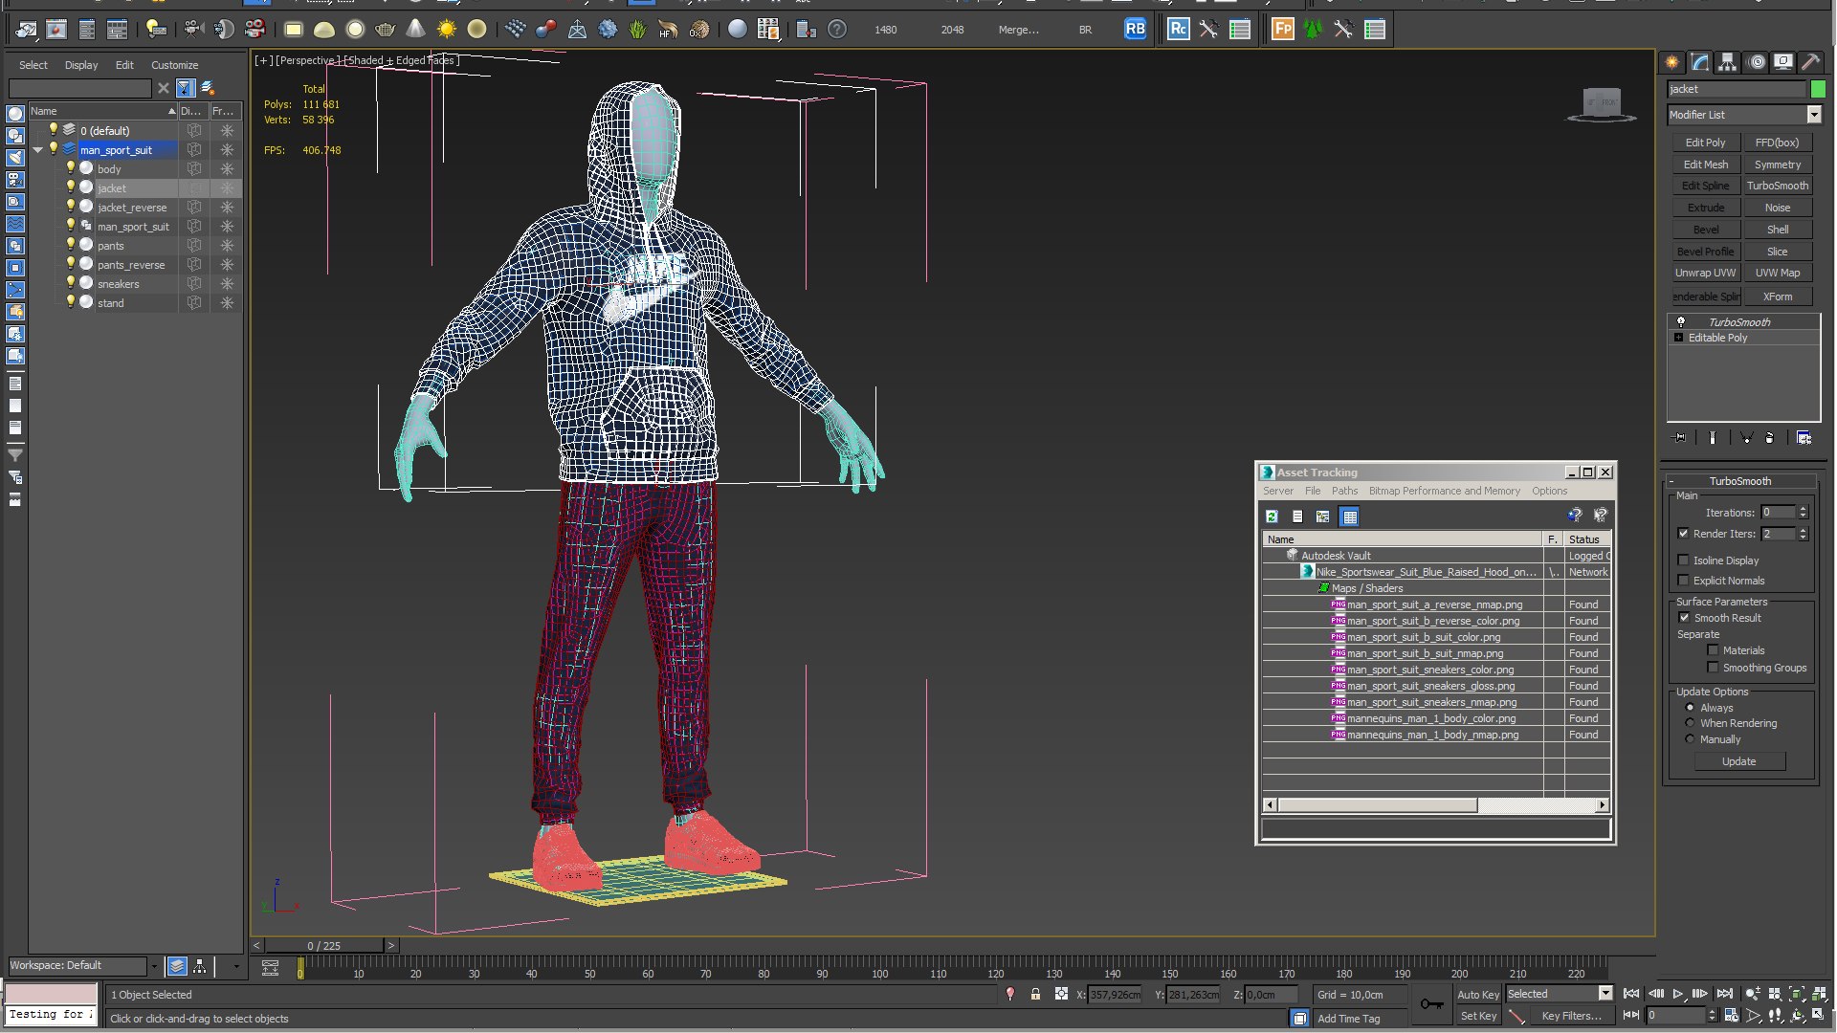Toggle the Auto Key button
The image size is (1837, 1033).
tap(1478, 995)
